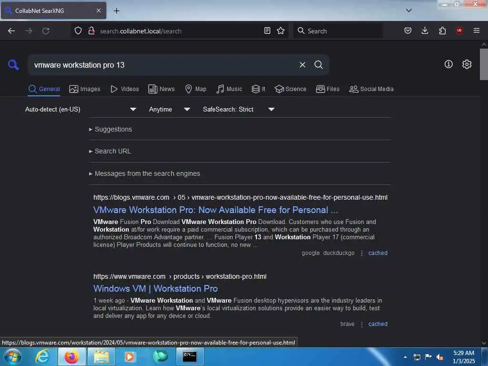Open cached copy of workstation-pro.html result
The height and width of the screenshot is (366, 488).
tap(378, 324)
